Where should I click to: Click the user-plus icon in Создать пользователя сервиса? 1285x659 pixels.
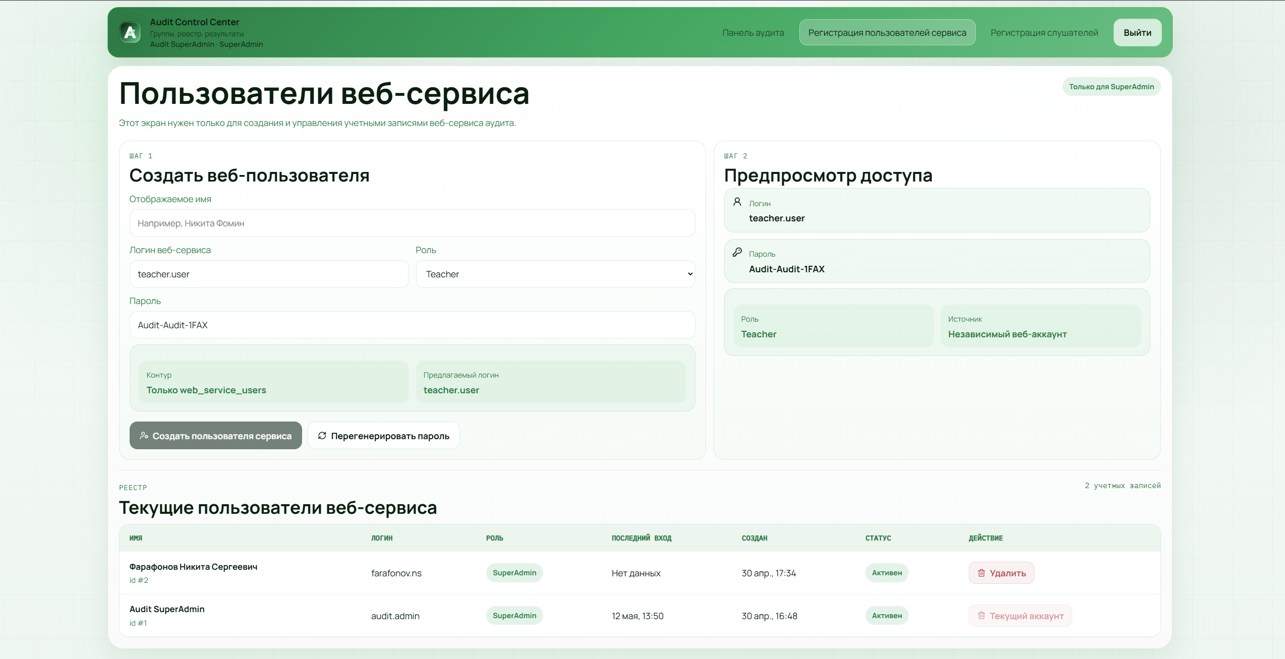click(144, 436)
